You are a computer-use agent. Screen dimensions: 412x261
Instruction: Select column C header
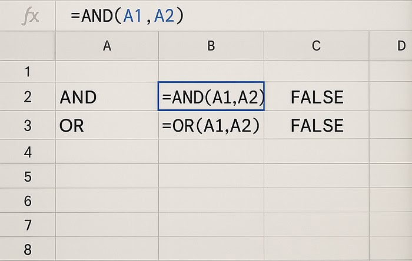coord(316,46)
